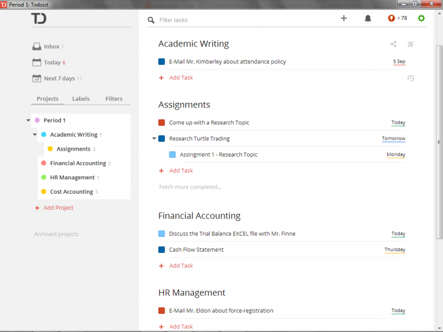Open Today calendar icon
The image size is (443, 332).
(x=37, y=63)
